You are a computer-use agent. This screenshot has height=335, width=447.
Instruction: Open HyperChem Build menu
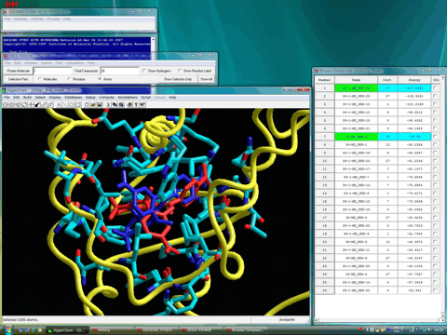pos(27,98)
